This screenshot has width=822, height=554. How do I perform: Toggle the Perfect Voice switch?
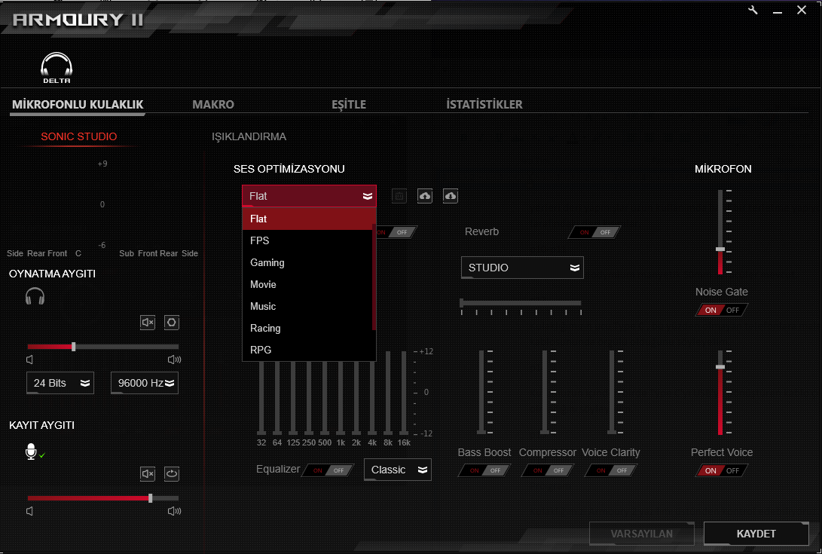[721, 470]
